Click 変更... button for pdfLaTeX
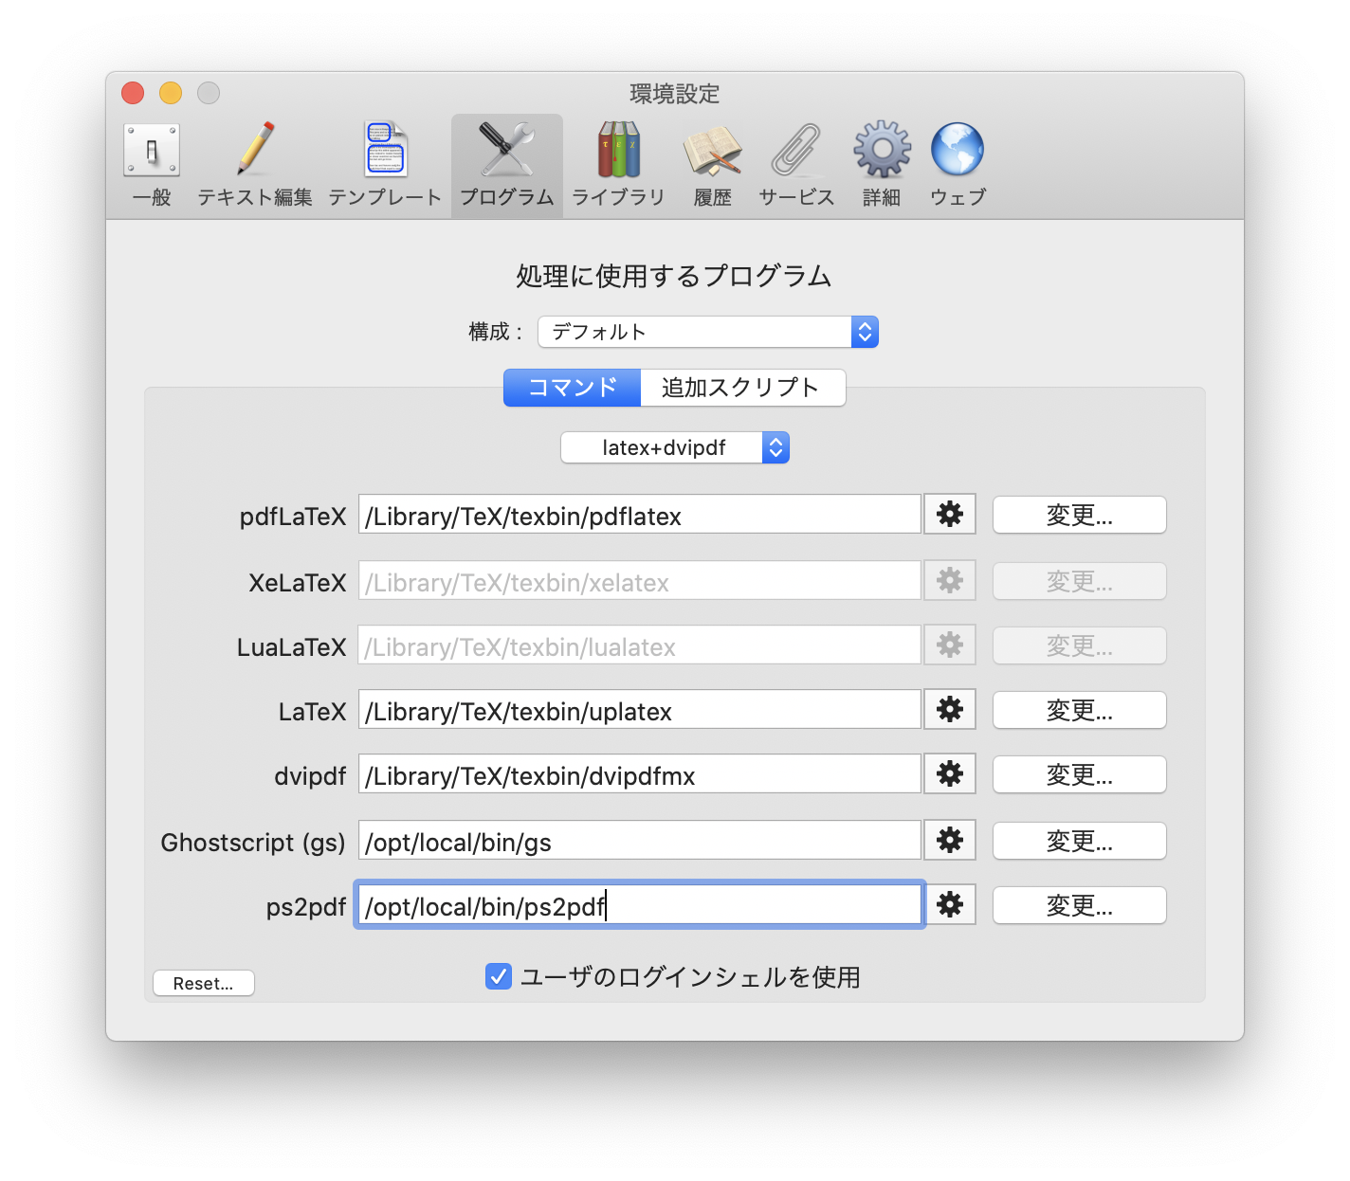This screenshot has width=1350, height=1181. [x=1080, y=515]
